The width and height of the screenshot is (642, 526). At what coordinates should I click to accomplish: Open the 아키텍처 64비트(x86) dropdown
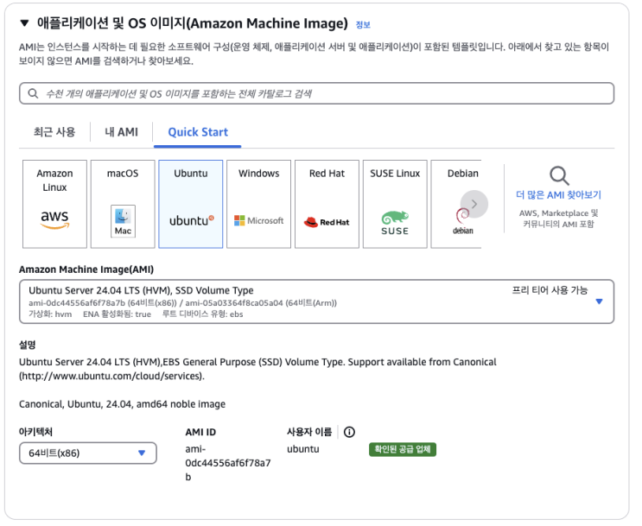[88, 453]
